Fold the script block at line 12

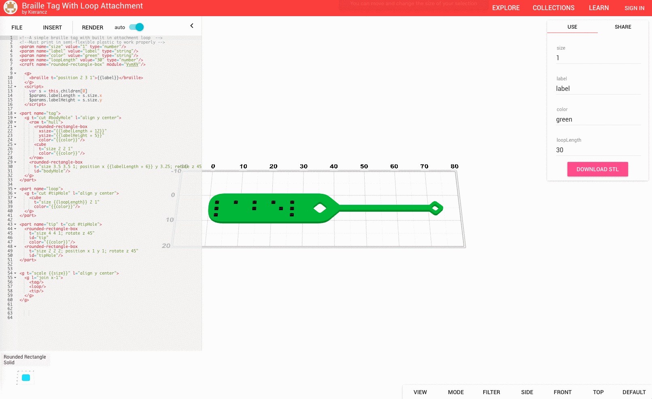coord(15,87)
